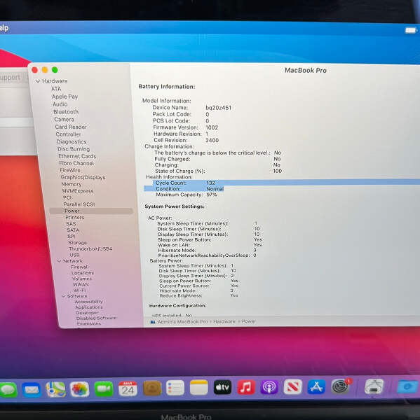
Task: Select Accessibility under Software
Action: [89, 302]
